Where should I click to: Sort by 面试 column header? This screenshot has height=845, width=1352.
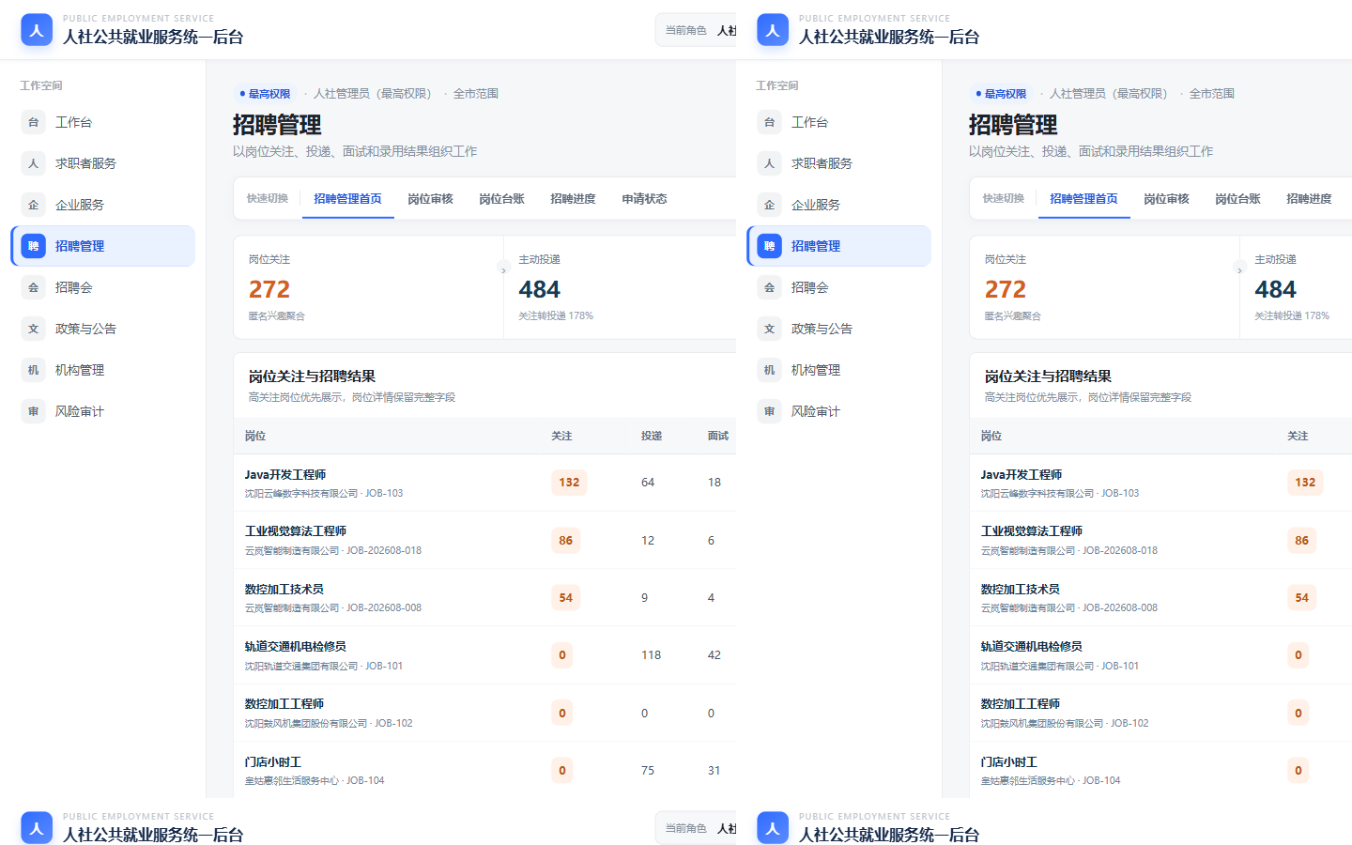(x=718, y=436)
